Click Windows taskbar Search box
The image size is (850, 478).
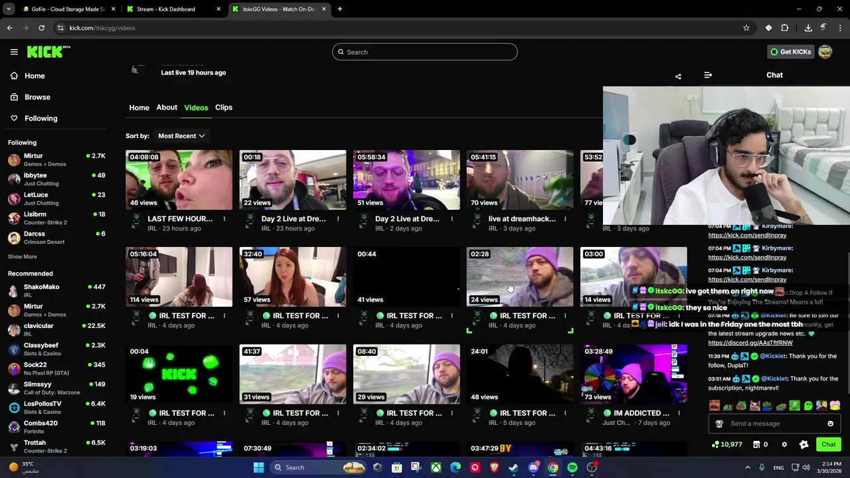coord(317,467)
